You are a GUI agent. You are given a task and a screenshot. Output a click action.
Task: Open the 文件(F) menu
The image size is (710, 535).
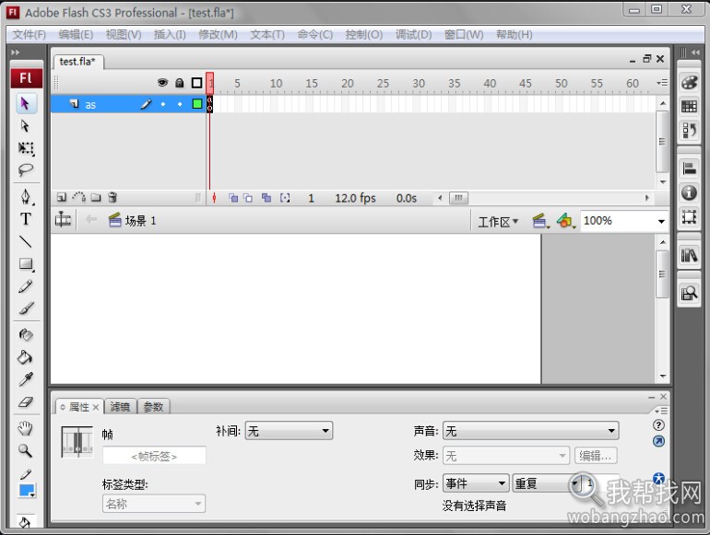[29, 34]
